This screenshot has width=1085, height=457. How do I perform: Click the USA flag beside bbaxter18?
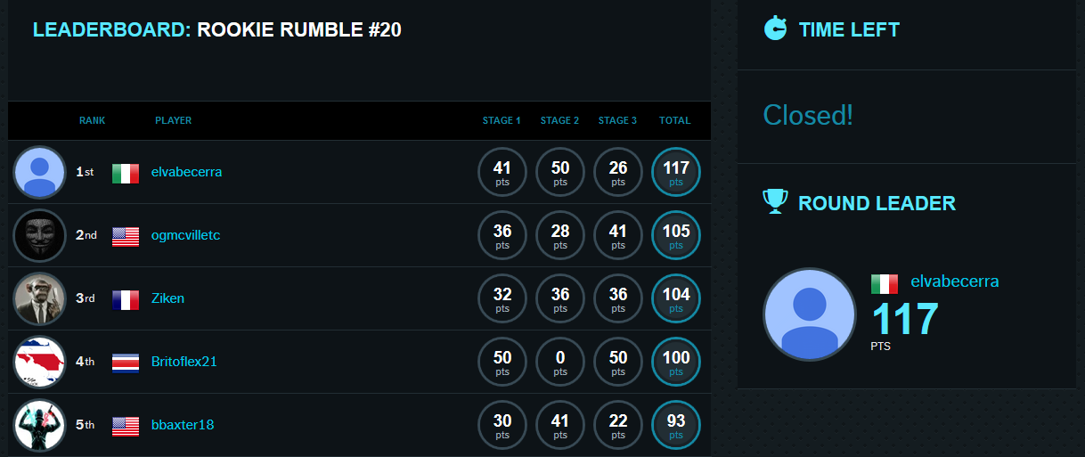pos(126,426)
